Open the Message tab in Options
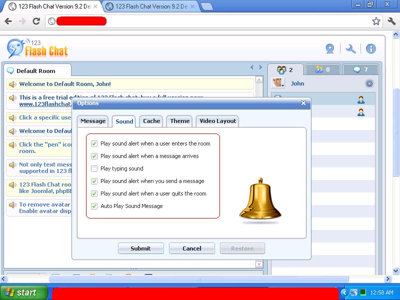400x300 pixels. (x=93, y=121)
